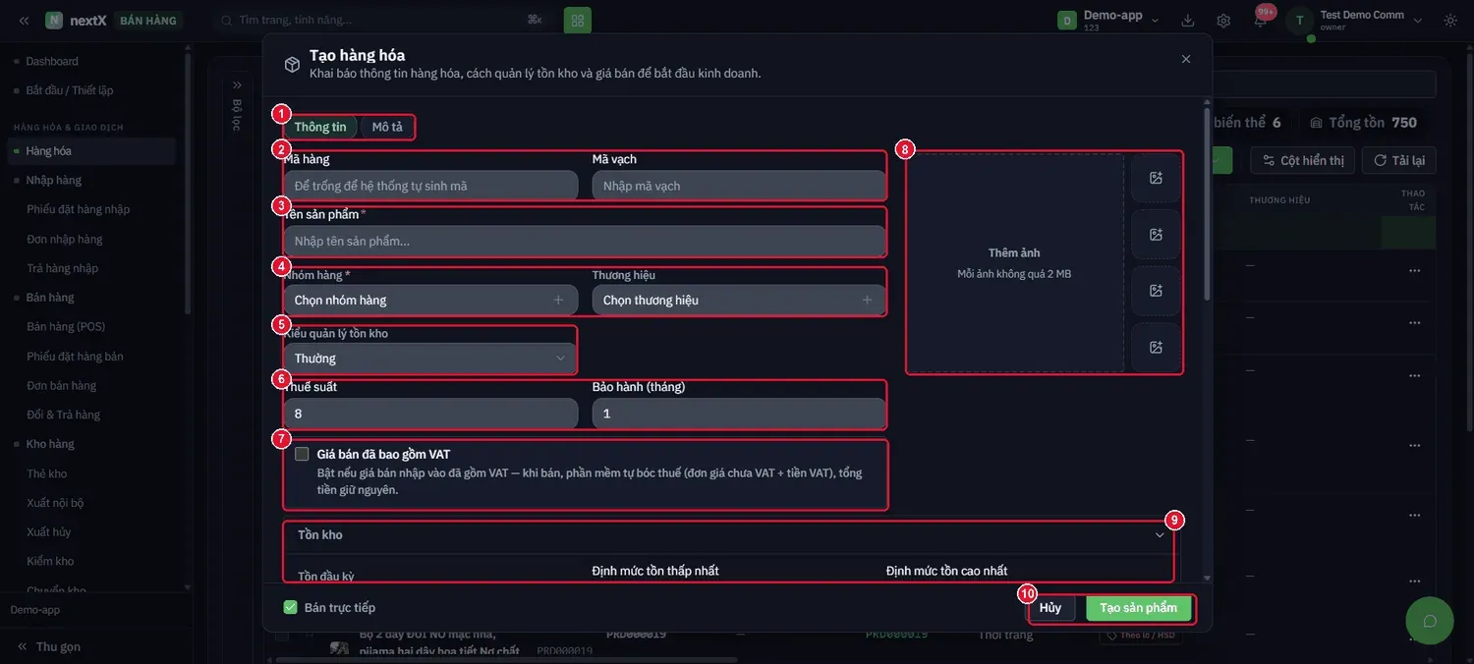Click the Tên sản phẩm input field

(585, 241)
